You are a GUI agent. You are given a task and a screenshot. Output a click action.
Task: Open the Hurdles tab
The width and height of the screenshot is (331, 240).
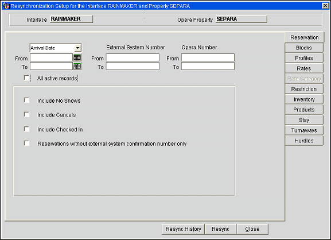pyautogui.click(x=304, y=141)
